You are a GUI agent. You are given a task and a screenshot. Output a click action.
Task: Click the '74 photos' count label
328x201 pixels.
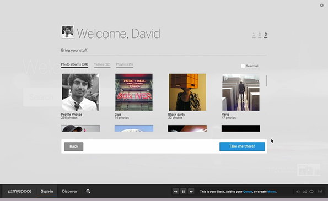click(x=121, y=118)
